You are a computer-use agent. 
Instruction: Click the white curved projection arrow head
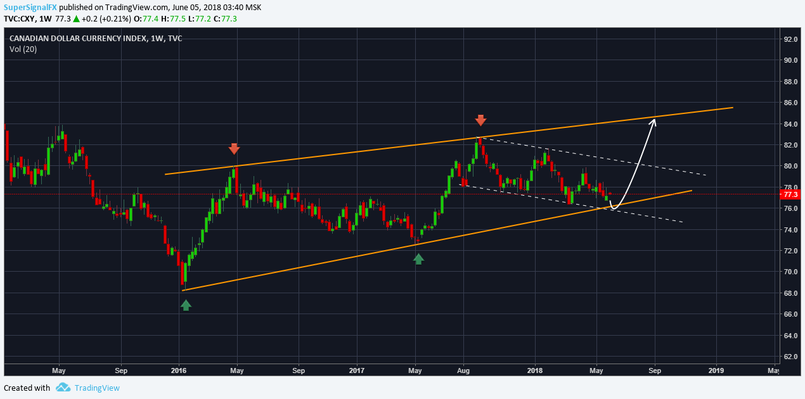coord(652,122)
